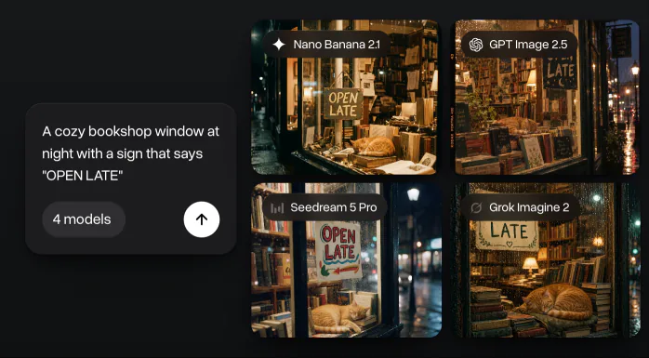Click the Seedream bars icon
The height and width of the screenshot is (358, 649).
(x=277, y=207)
